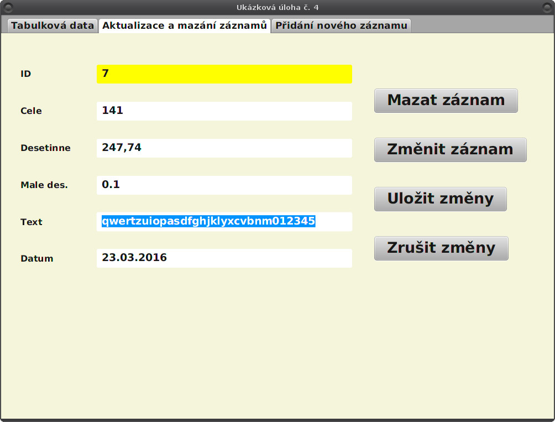
Task: Click the Male des. label
Action: 44,185
